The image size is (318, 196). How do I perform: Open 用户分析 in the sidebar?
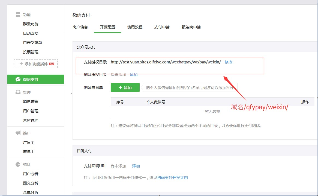coord(31,174)
